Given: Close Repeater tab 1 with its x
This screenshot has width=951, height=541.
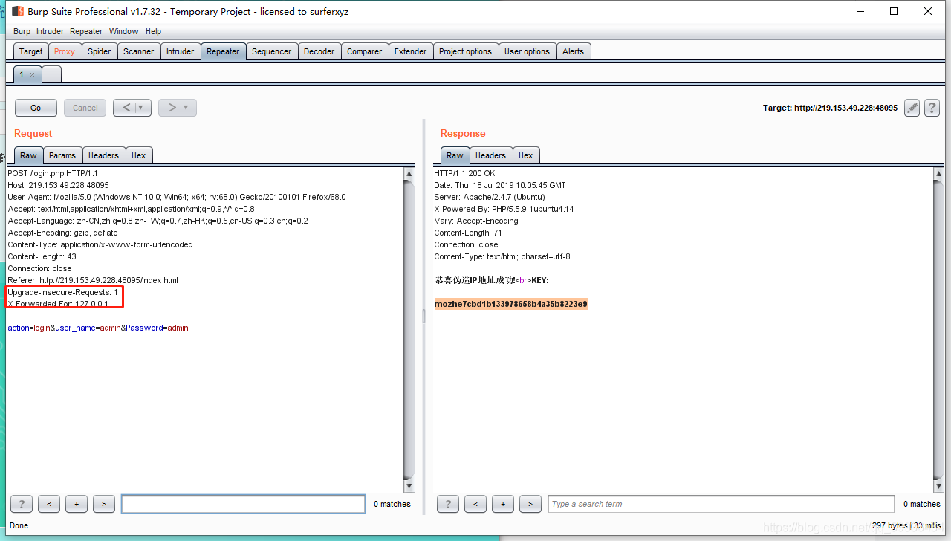Looking at the screenshot, I should (32, 75).
